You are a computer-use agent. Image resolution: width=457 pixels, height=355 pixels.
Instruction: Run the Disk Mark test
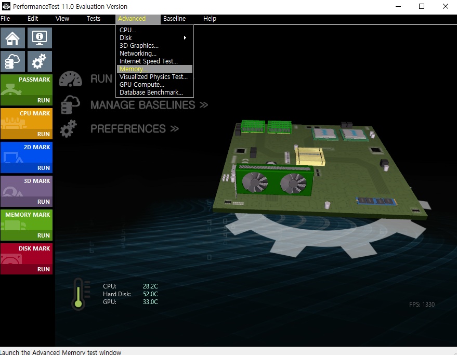pos(44,269)
